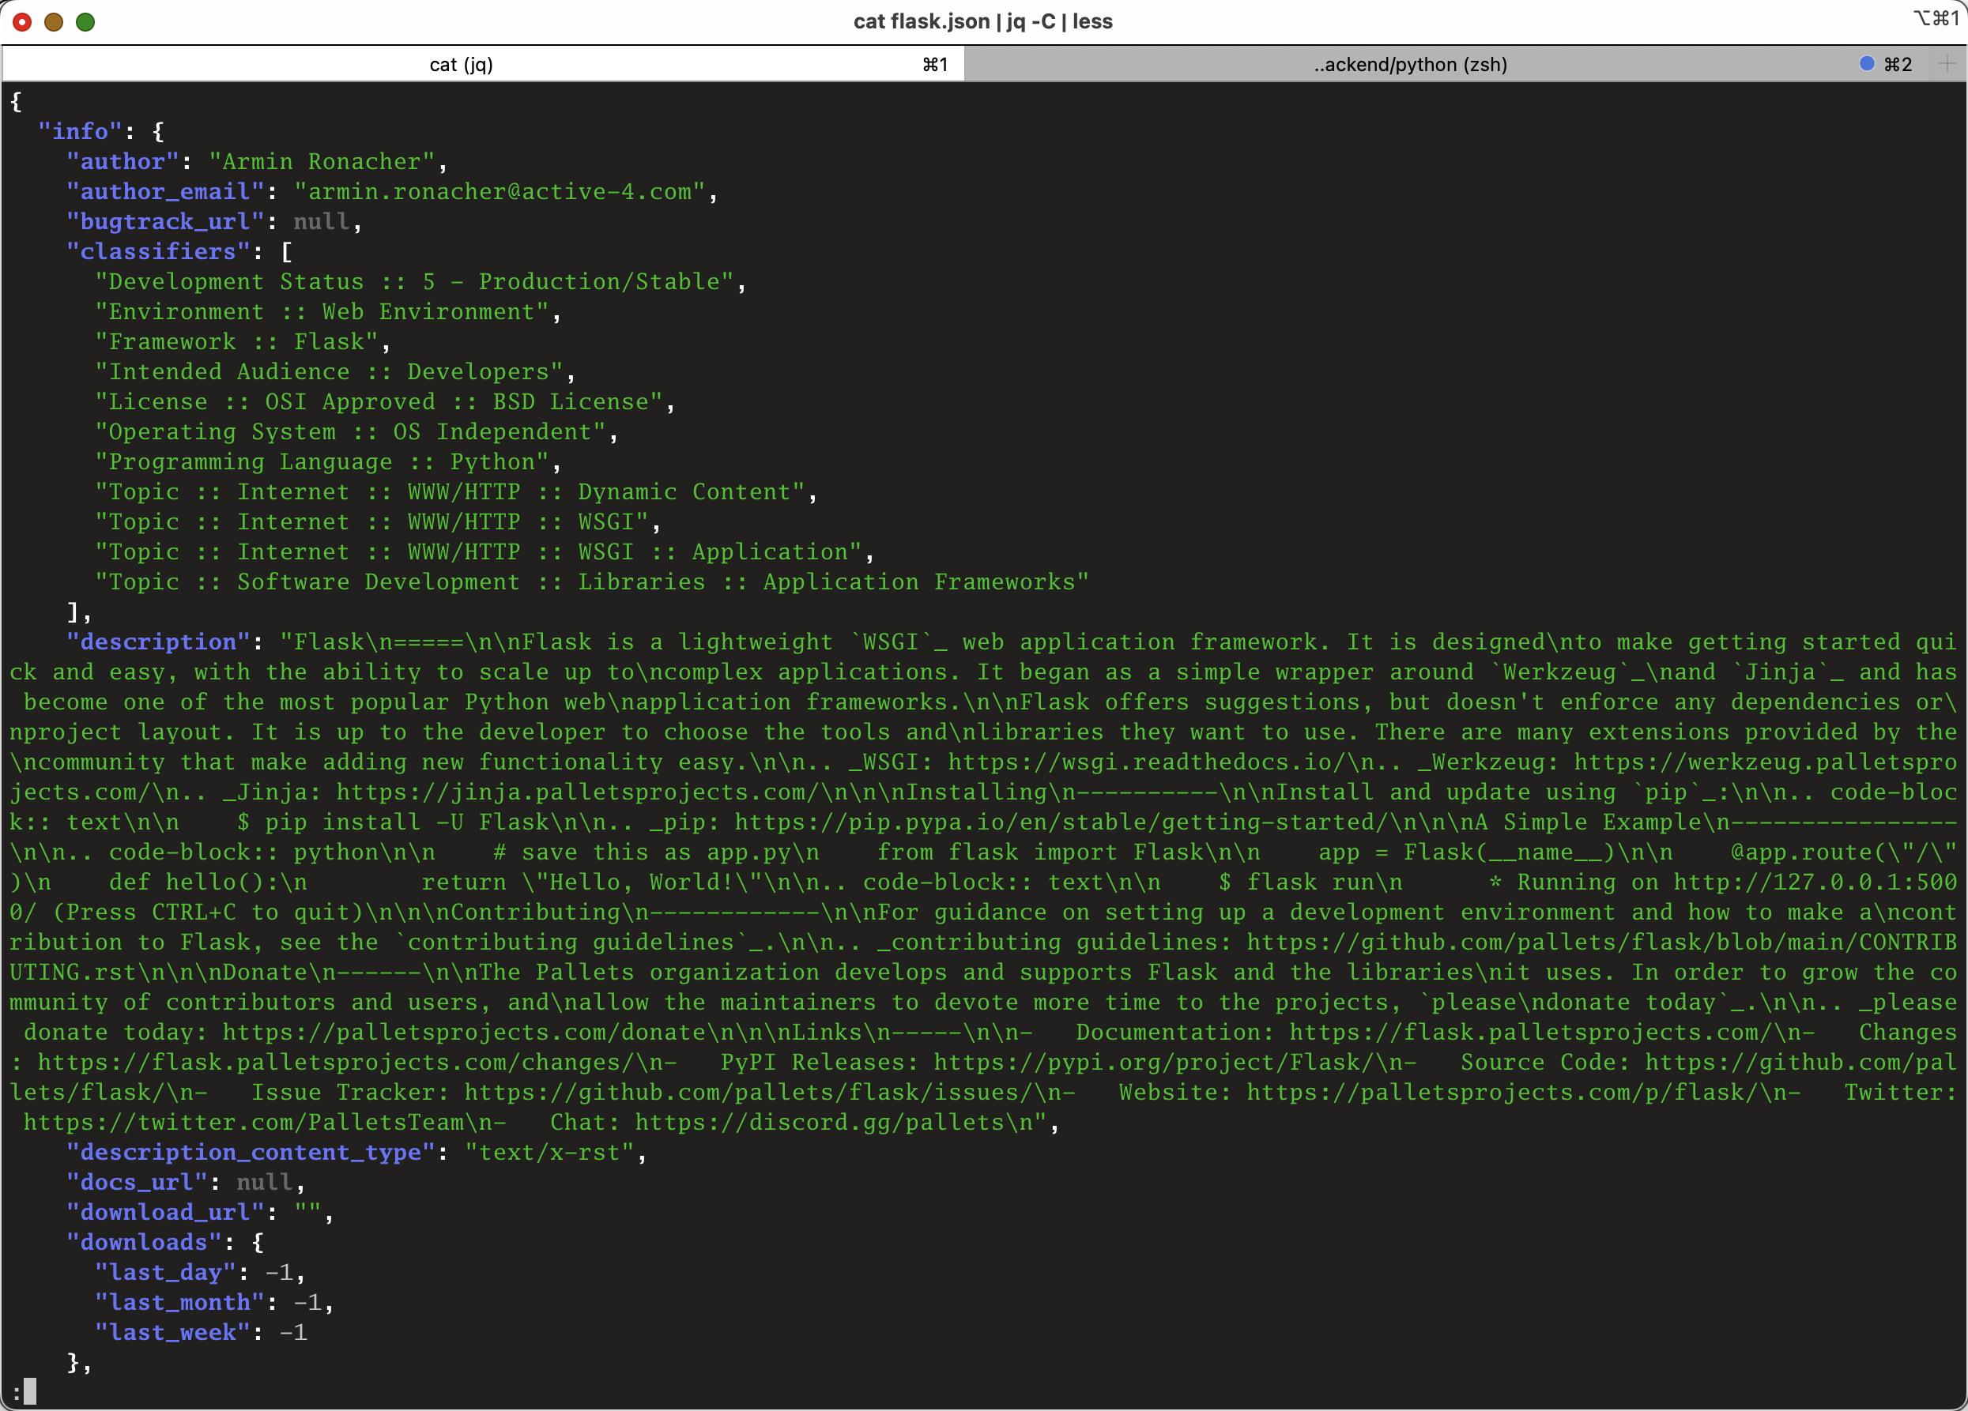Click the "description_content_type" key

click(251, 1153)
